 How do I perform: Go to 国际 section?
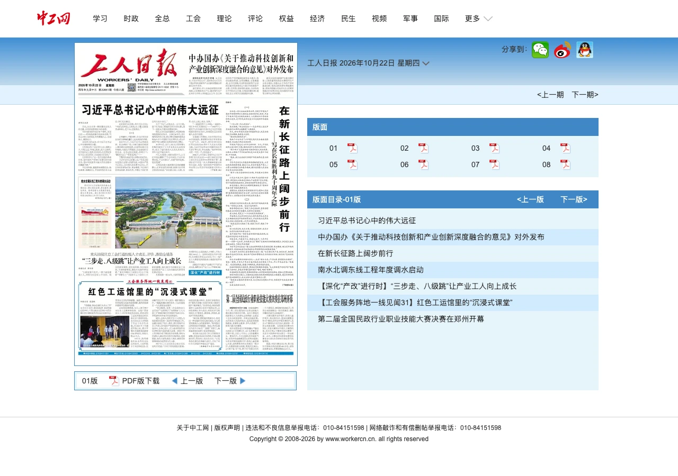441,19
